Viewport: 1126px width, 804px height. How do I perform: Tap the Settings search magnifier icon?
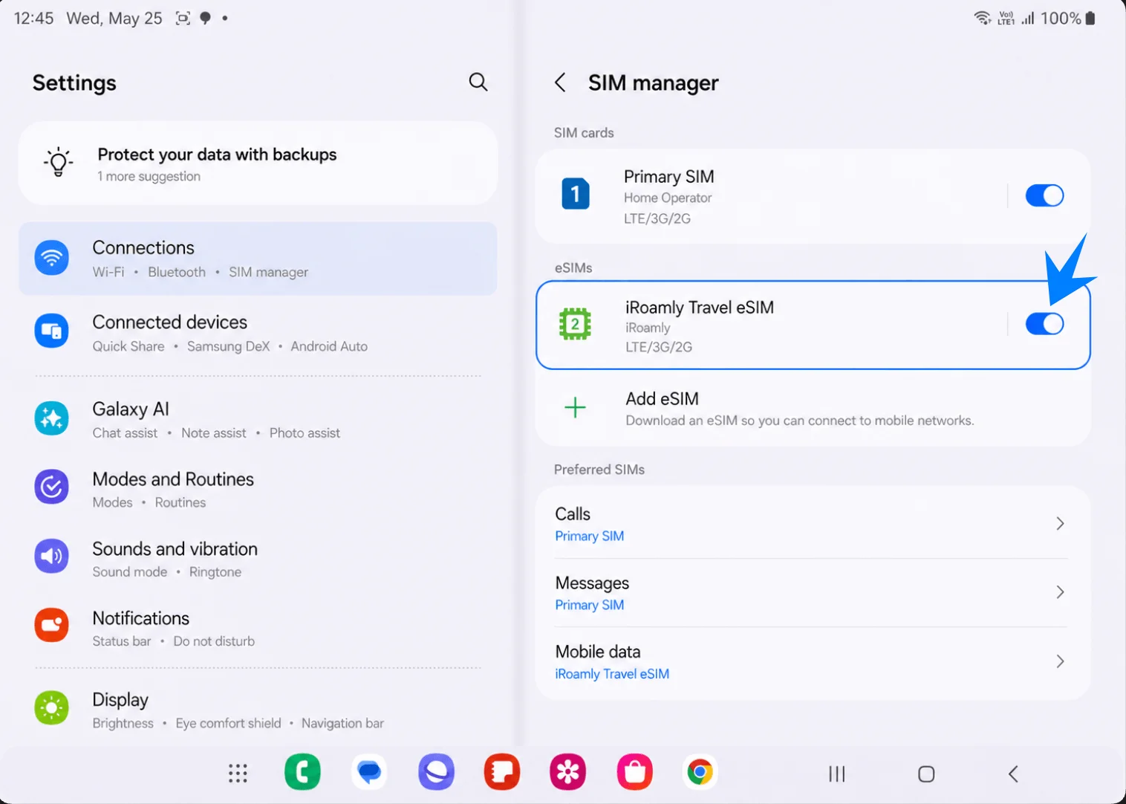tap(478, 82)
